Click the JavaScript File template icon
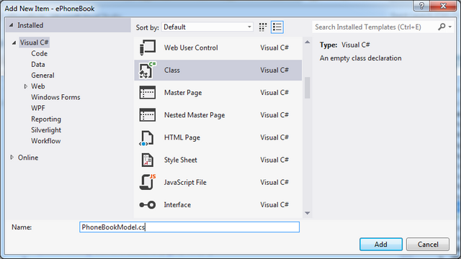 [147, 182]
